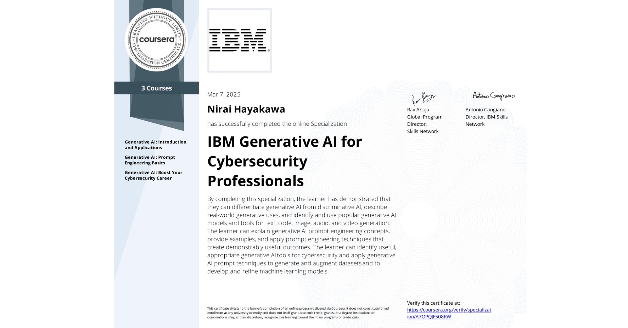This screenshot has height=328, width=628.
Task: Select 'Generative AI: Boost Your Cybersecurity Career'
Action: point(153,175)
